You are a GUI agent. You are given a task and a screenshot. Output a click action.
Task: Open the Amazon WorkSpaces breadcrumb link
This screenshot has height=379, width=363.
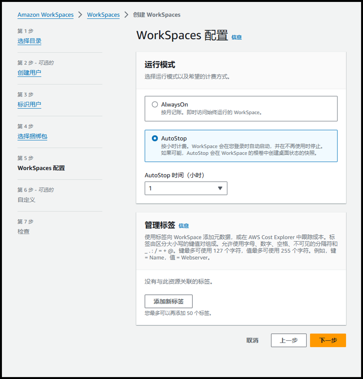[x=46, y=15]
